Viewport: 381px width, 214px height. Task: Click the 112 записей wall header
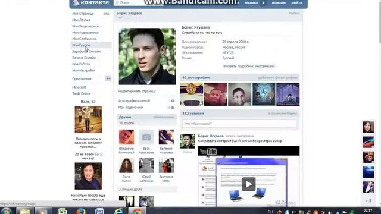(193, 114)
